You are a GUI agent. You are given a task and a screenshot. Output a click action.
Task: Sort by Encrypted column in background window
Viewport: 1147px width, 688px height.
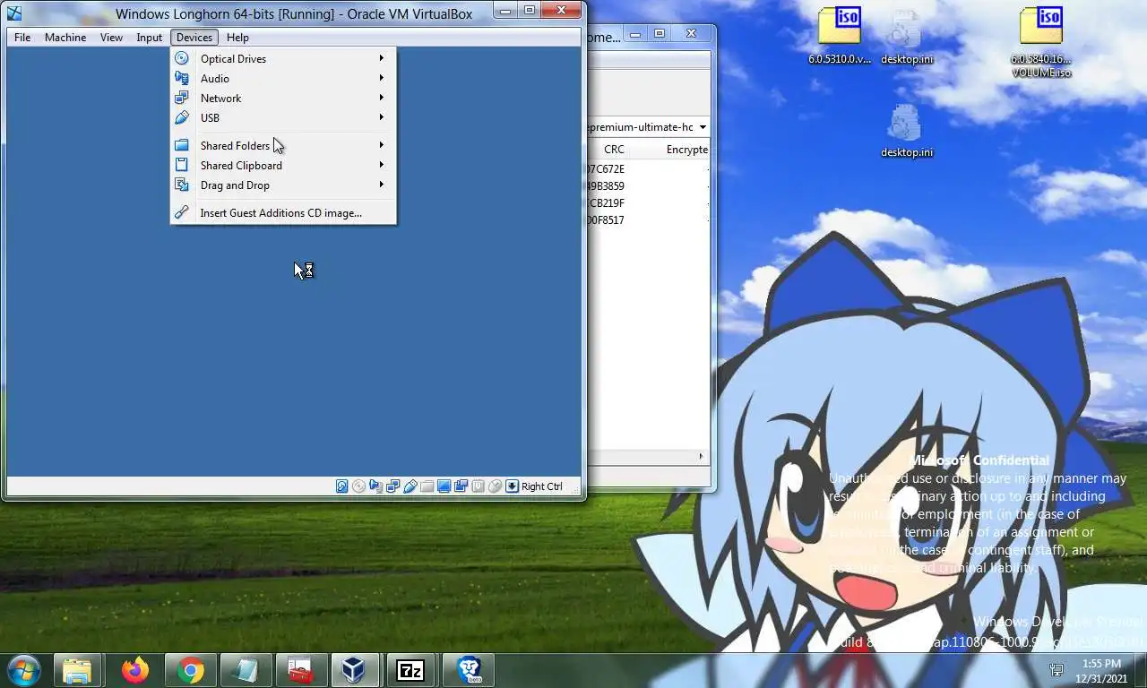click(686, 150)
